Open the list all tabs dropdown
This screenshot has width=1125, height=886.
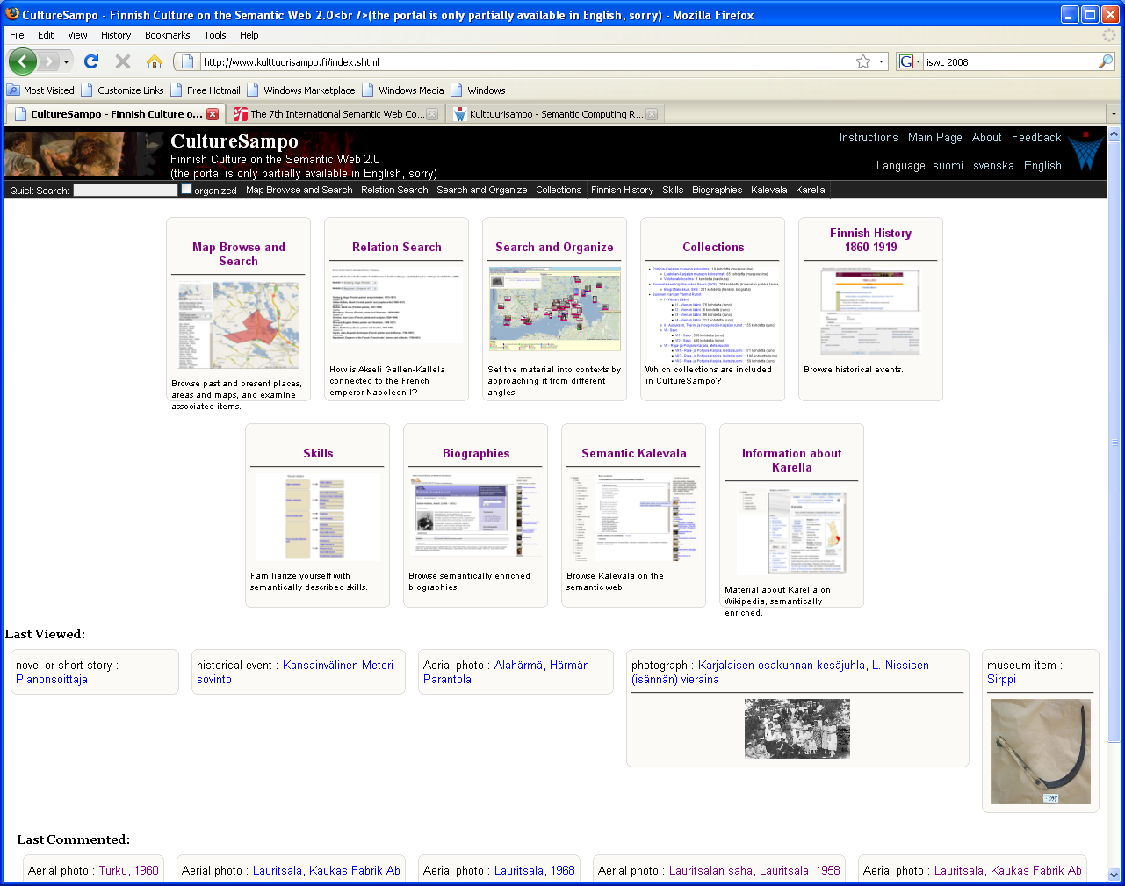click(x=1114, y=114)
